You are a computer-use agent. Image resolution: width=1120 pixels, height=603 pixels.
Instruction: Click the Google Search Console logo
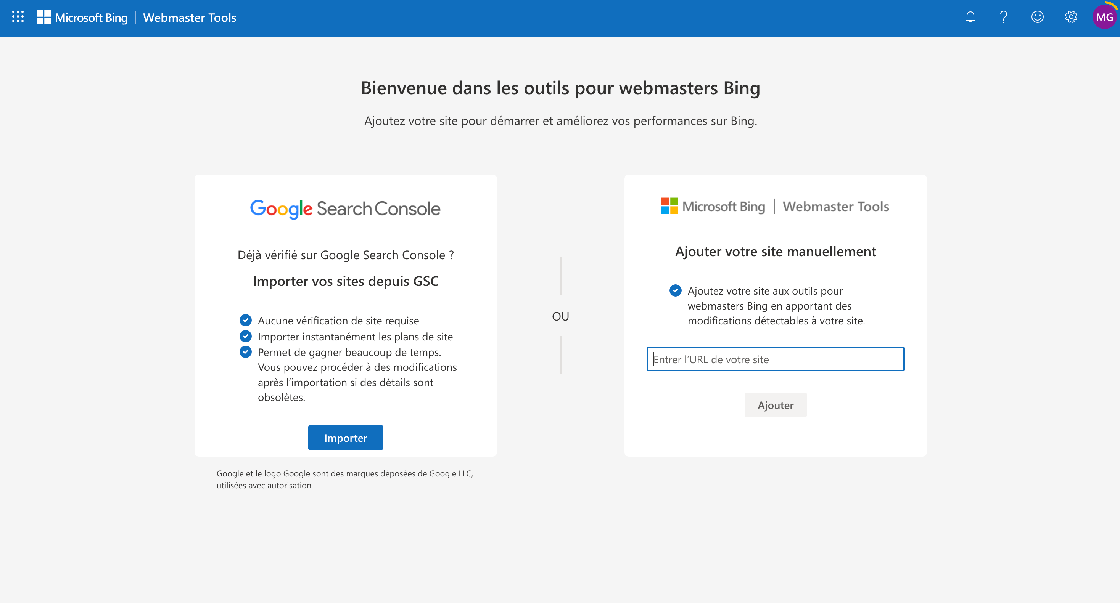[x=345, y=209]
